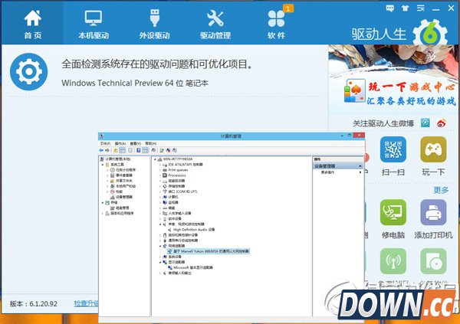Switch to the 本机驱动 tab
Image resolution: width=460 pixels, height=324 pixels.
click(94, 24)
